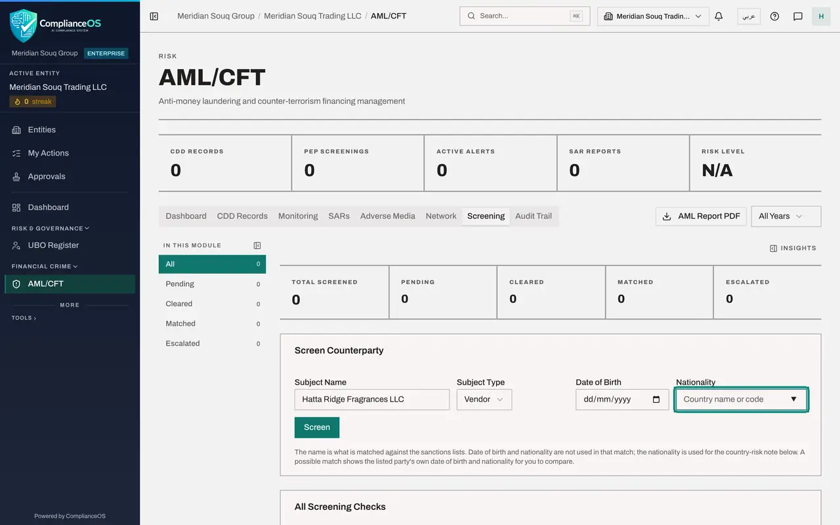Click the Meridian Souq Group breadcrumb

click(216, 16)
